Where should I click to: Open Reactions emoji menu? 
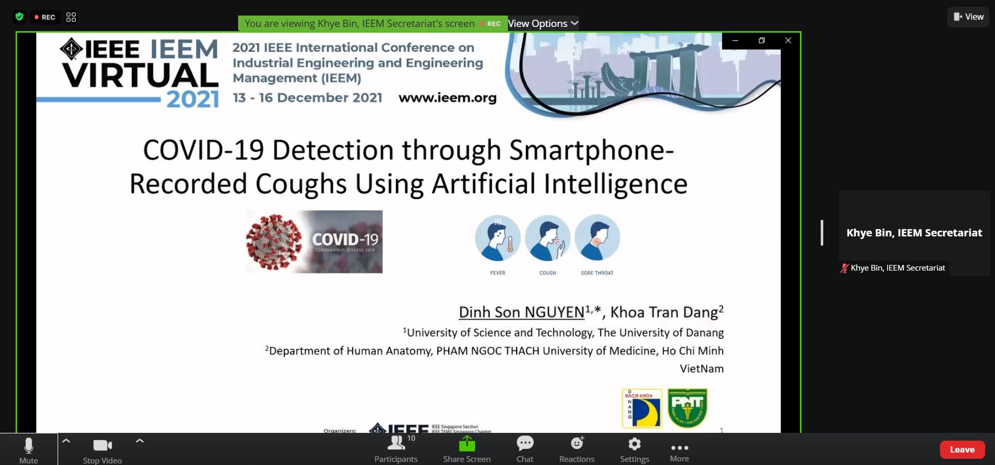tap(577, 449)
